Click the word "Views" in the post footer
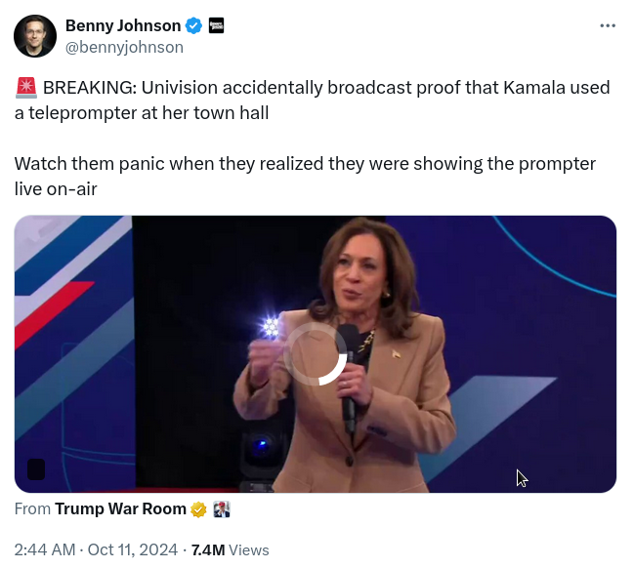 [x=249, y=550]
